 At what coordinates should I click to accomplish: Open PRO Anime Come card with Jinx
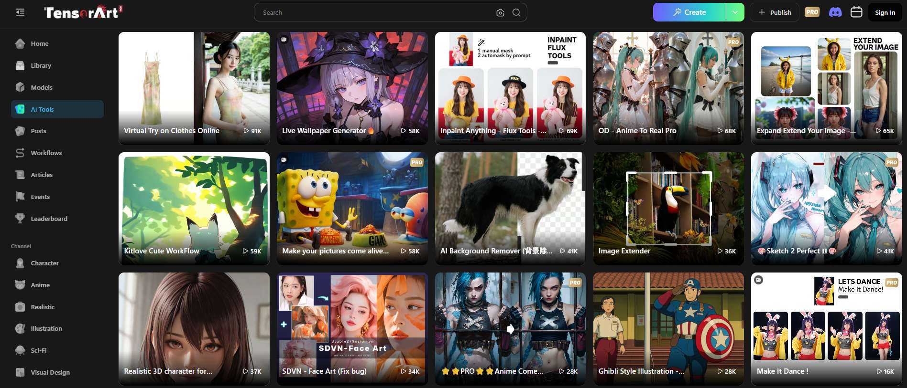[x=510, y=329]
